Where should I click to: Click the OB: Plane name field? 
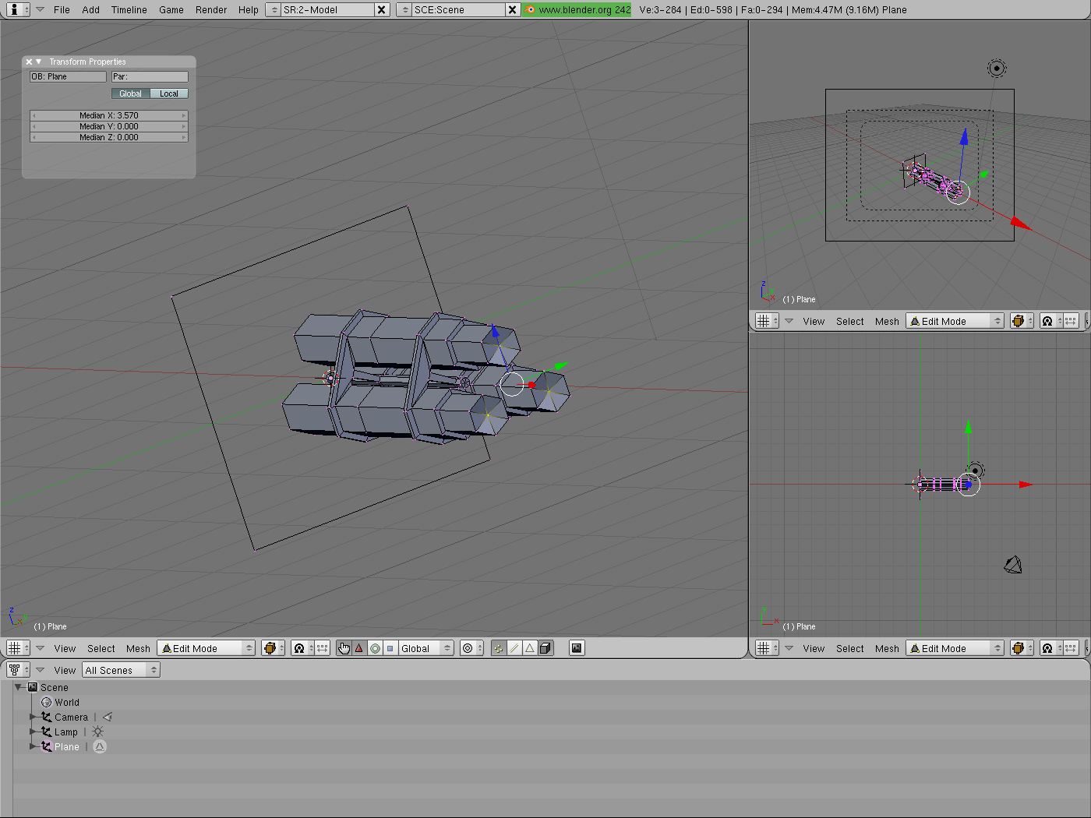68,76
